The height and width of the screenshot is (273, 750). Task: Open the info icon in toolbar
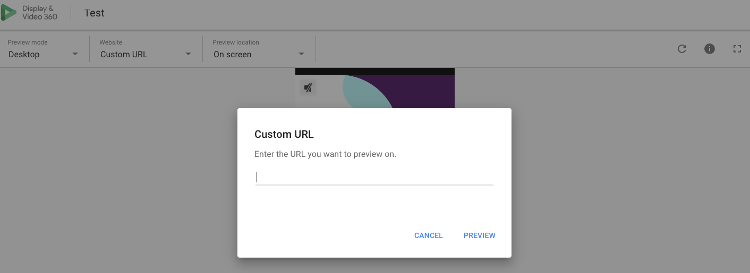coord(710,49)
